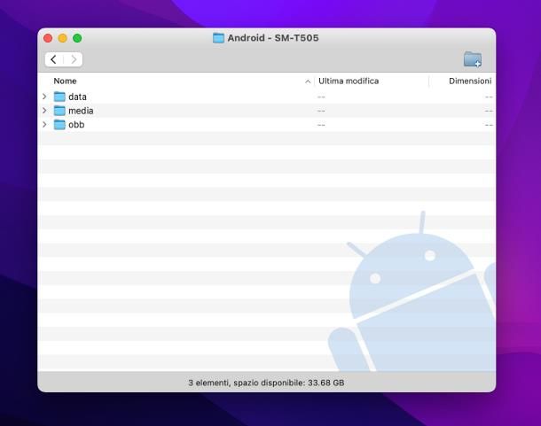Screen dimensions: 541x426
Task: Go forward with the right arrow button
Action: [73, 59]
